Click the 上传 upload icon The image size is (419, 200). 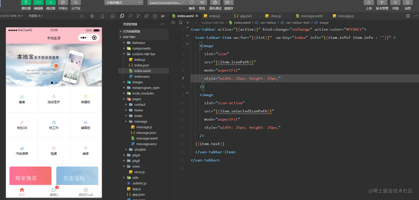coord(369,2)
